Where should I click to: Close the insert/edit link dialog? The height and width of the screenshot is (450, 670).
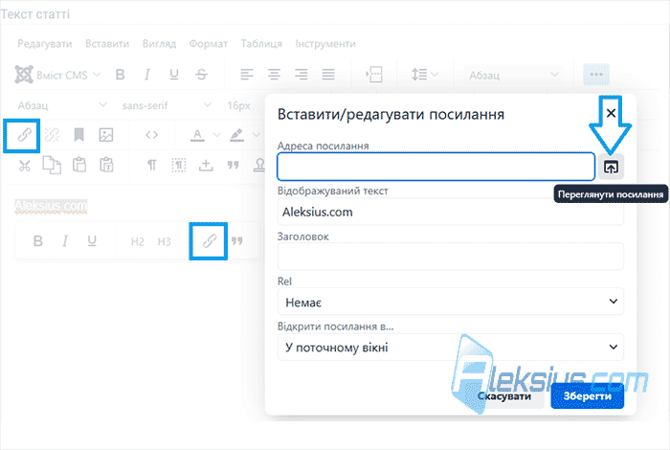tap(611, 113)
